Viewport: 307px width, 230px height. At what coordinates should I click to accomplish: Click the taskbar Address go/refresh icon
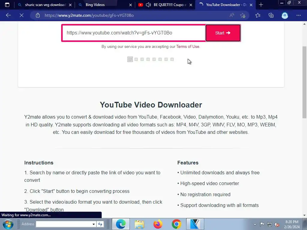(100, 224)
